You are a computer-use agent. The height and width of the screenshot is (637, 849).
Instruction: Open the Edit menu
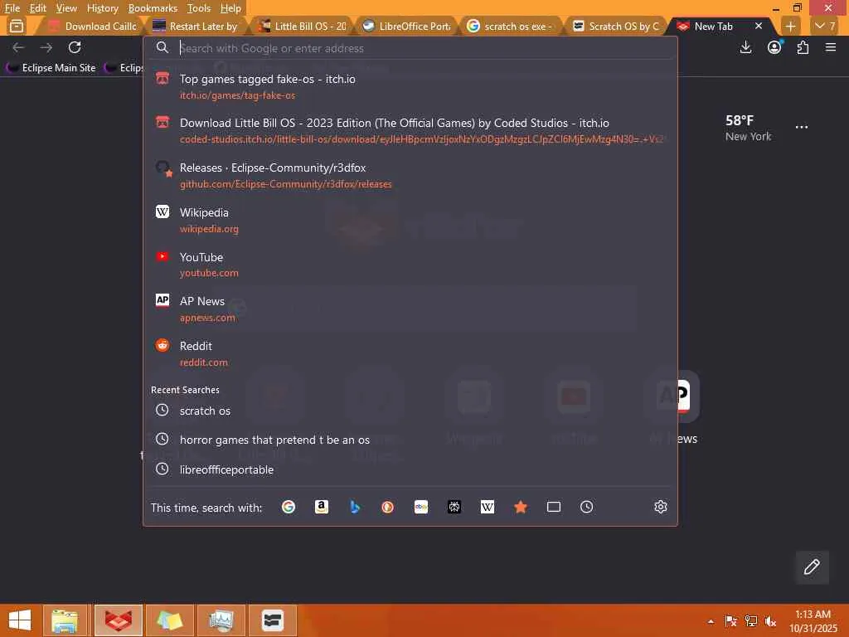tap(37, 8)
